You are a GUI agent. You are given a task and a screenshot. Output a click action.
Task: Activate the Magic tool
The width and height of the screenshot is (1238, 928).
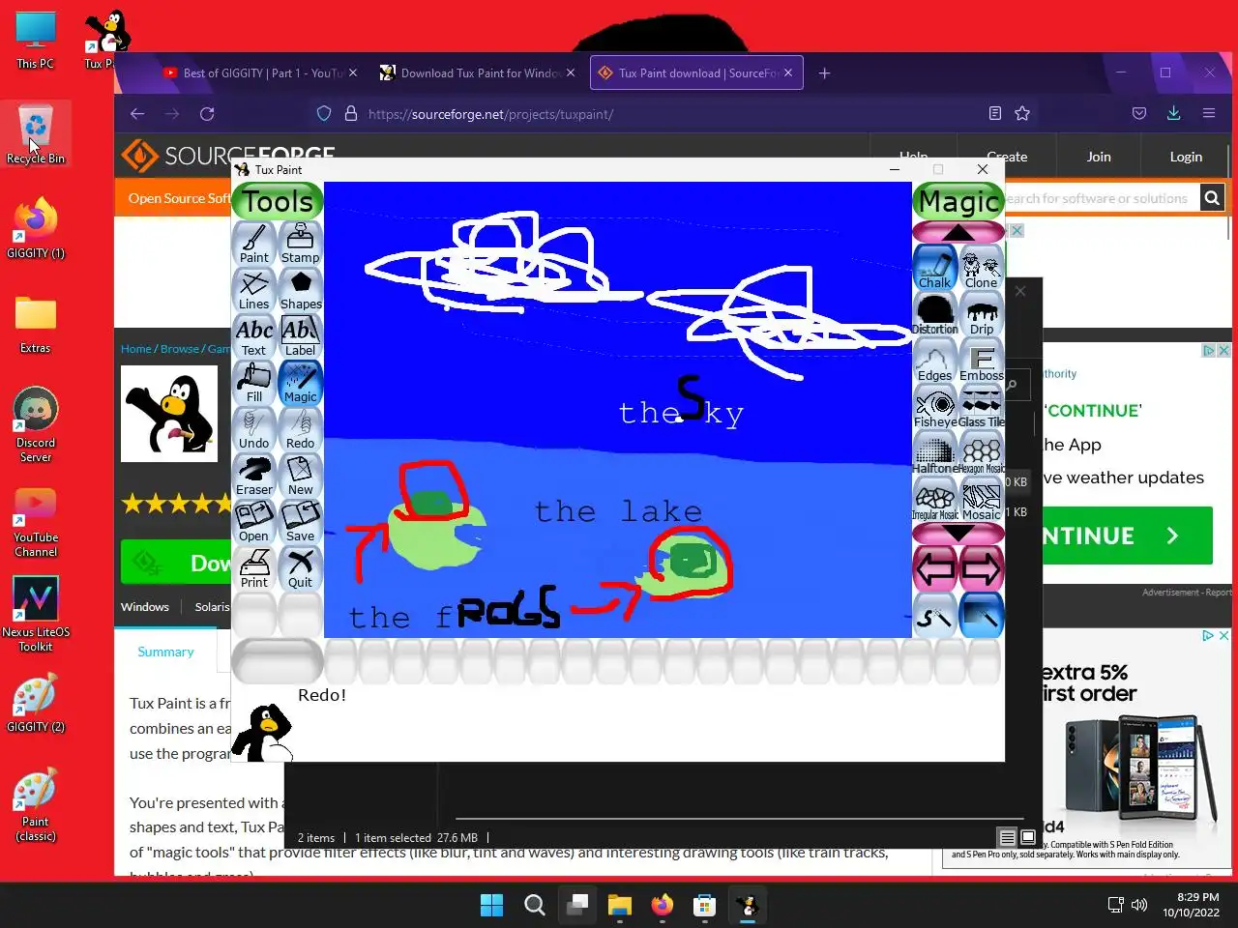click(300, 383)
